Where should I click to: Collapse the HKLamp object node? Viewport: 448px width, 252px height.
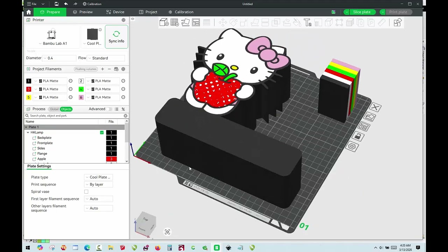28,133
